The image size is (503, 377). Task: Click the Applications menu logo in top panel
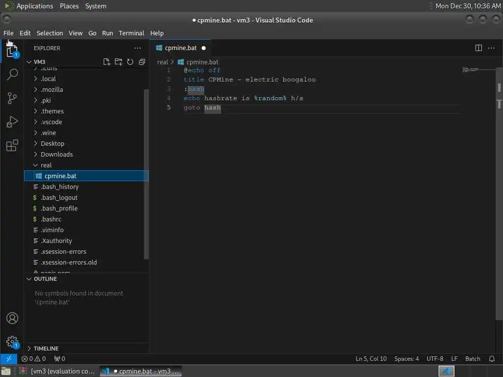coord(9,6)
